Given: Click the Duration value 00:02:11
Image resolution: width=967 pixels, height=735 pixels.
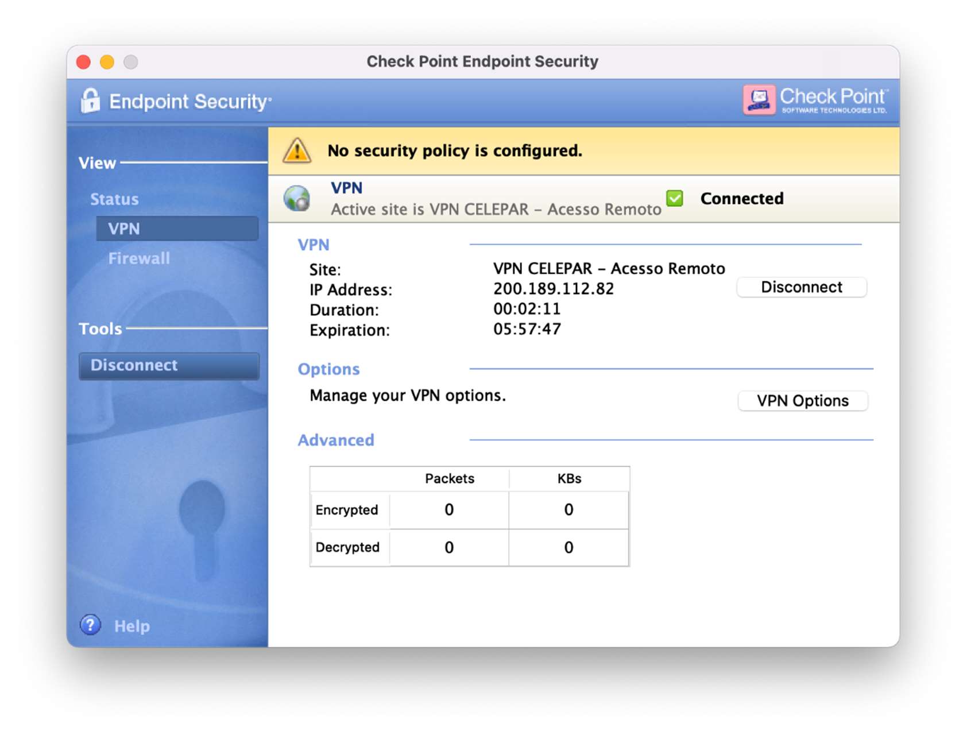Looking at the screenshot, I should click(527, 309).
